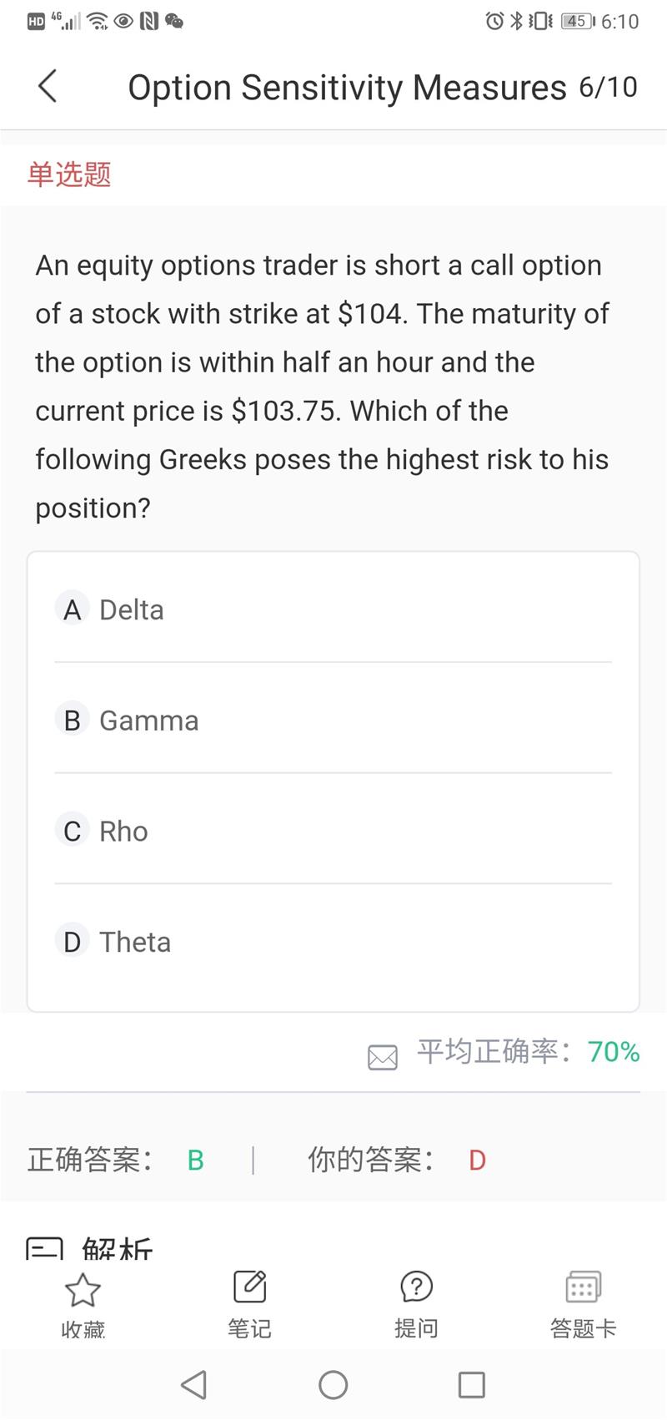Open the notes pencil icon
Viewport: 667px width, 1421px height.
[249, 1287]
